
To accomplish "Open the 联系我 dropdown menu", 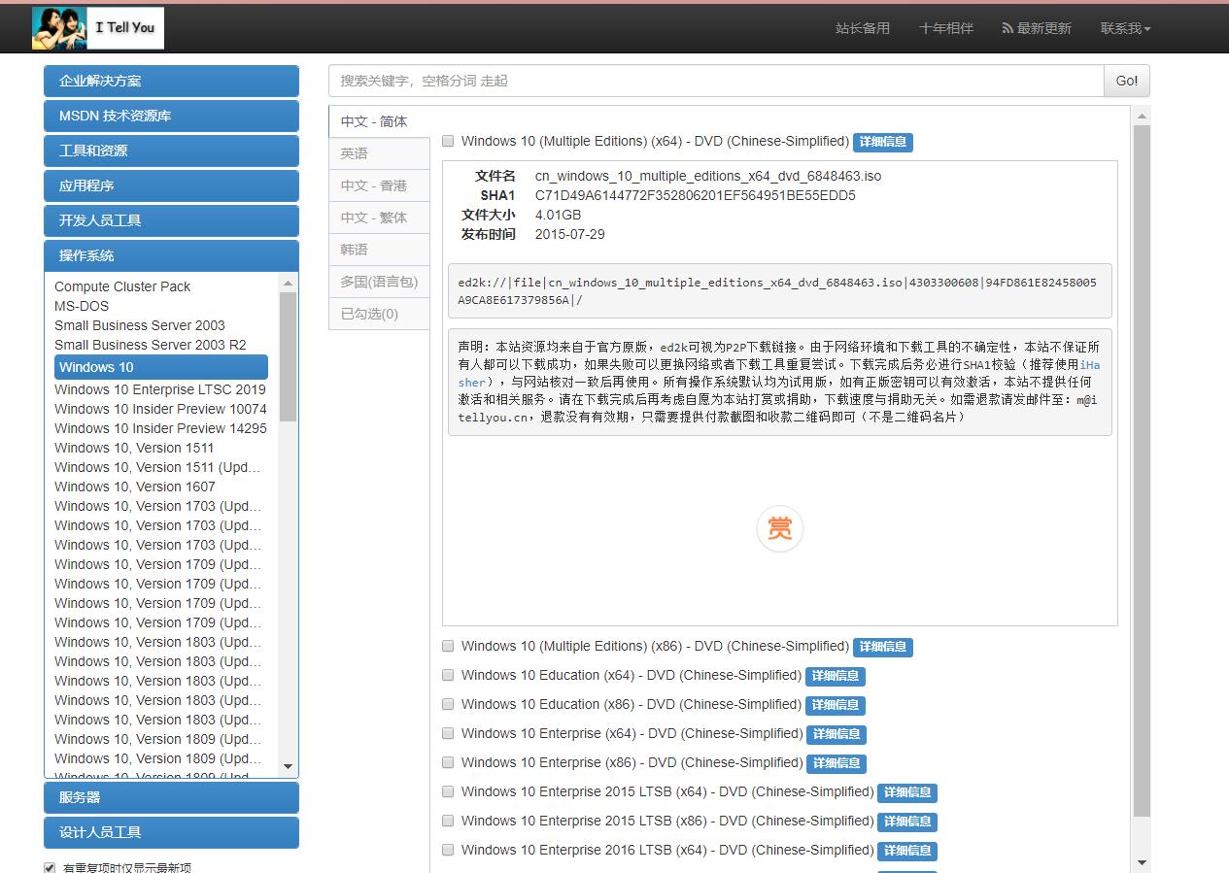I will point(1125,28).
